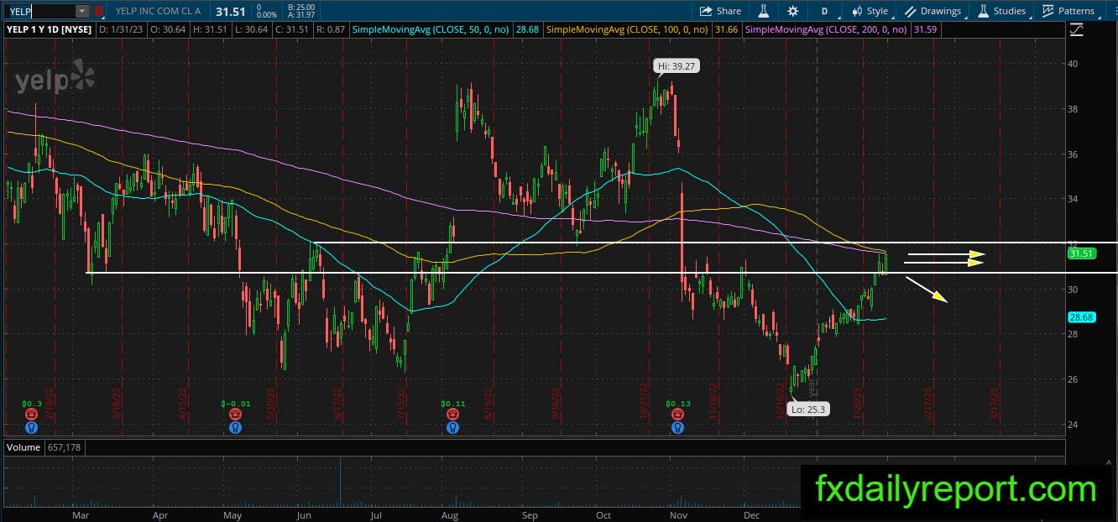Open chart settings gear icon
This screenshot has height=522, width=1118.
point(793,11)
